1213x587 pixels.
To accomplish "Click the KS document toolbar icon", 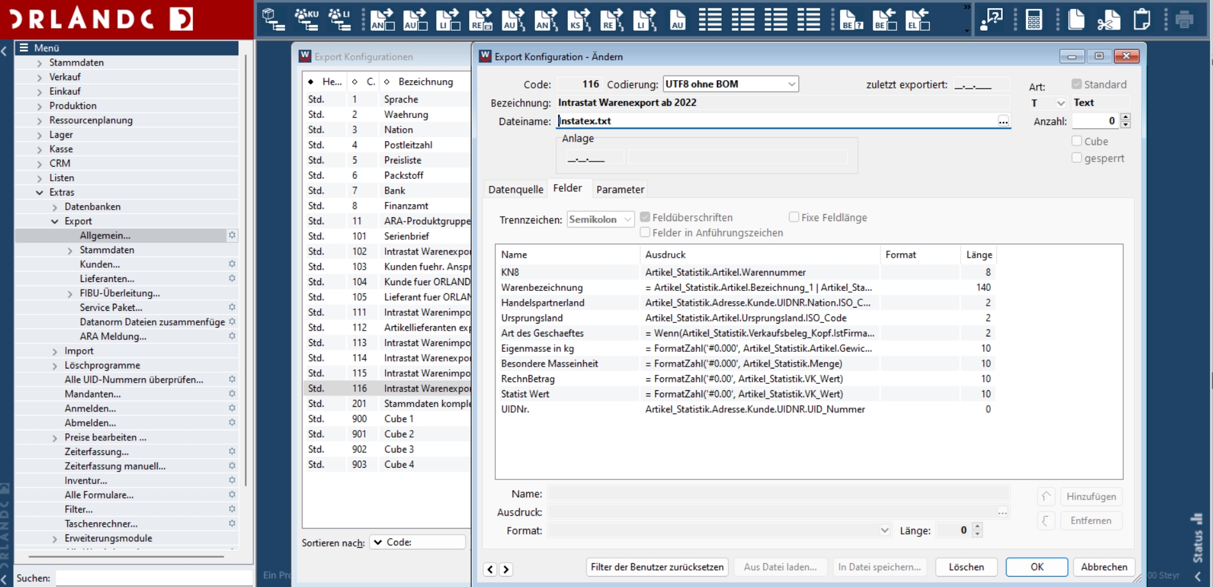I will tap(579, 20).
